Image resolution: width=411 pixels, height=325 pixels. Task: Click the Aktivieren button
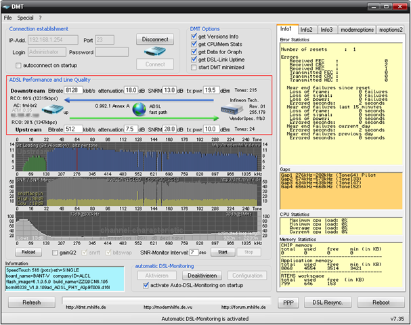[156, 276]
